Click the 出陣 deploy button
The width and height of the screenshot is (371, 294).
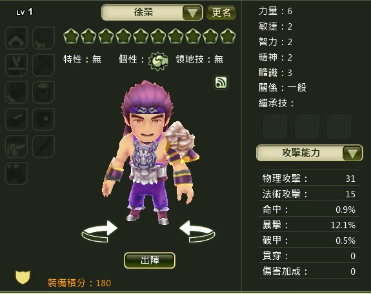[150, 260]
